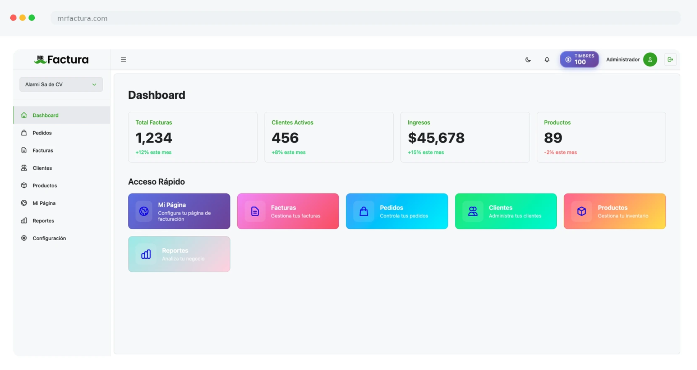This screenshot has width=697, height=370.
Task: Open the Timbres 100 badge
Action: click(579, 60)
